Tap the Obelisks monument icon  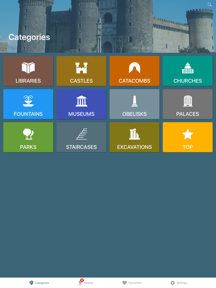coord(135,101)
